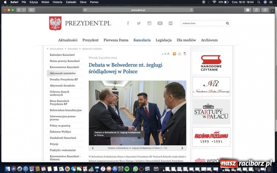Open the Flickr icon in the header
The width and height of the screenshot is (277, 173).
click(170, 23)
